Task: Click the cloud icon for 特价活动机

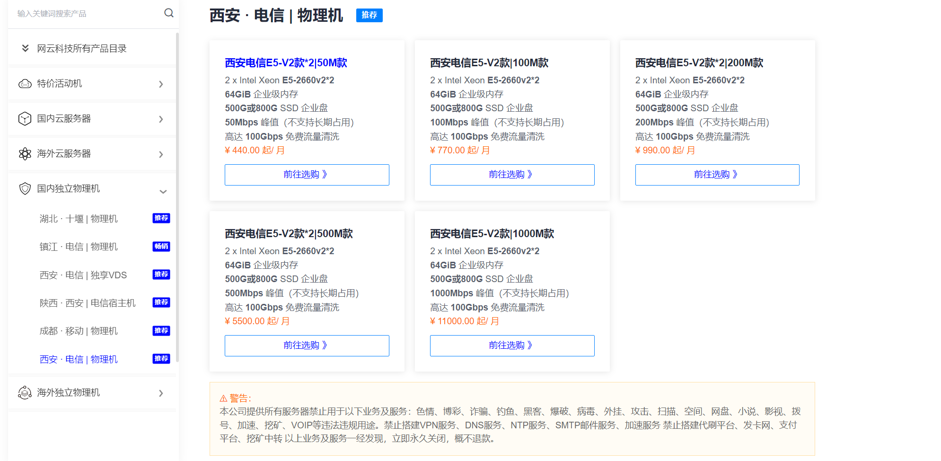Action: click(25, 84)
